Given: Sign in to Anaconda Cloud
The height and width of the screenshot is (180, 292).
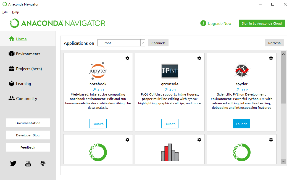Looking at the screenshot, I should pyautogui.click(x=262, y=23).
